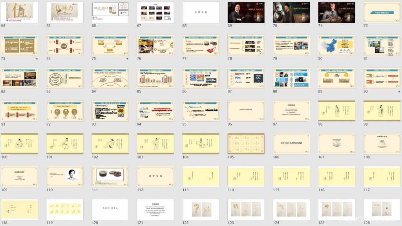Select slide 96 thumbnail
Screen dimensions: 402x226
pos(246,111)
